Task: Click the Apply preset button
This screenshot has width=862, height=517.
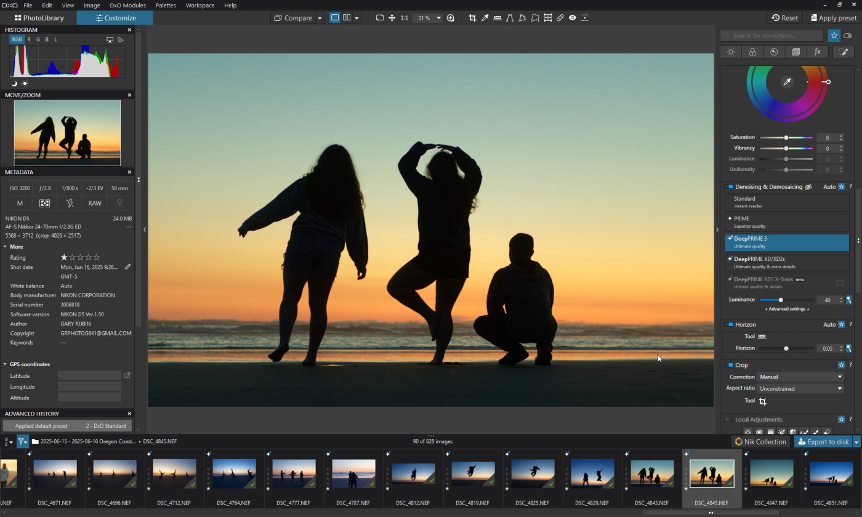Action: point(833,18)
